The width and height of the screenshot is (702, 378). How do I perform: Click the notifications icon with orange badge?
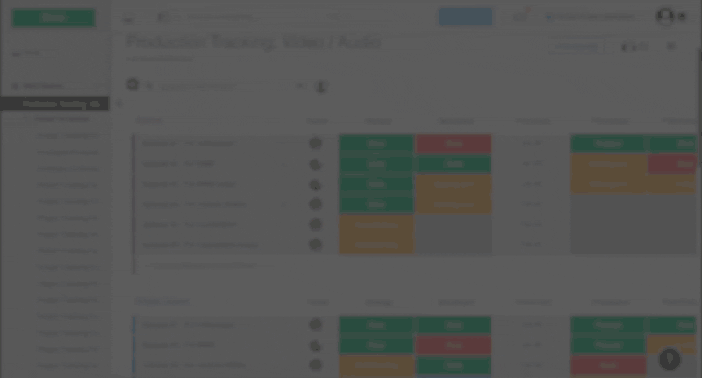(522, 16)
